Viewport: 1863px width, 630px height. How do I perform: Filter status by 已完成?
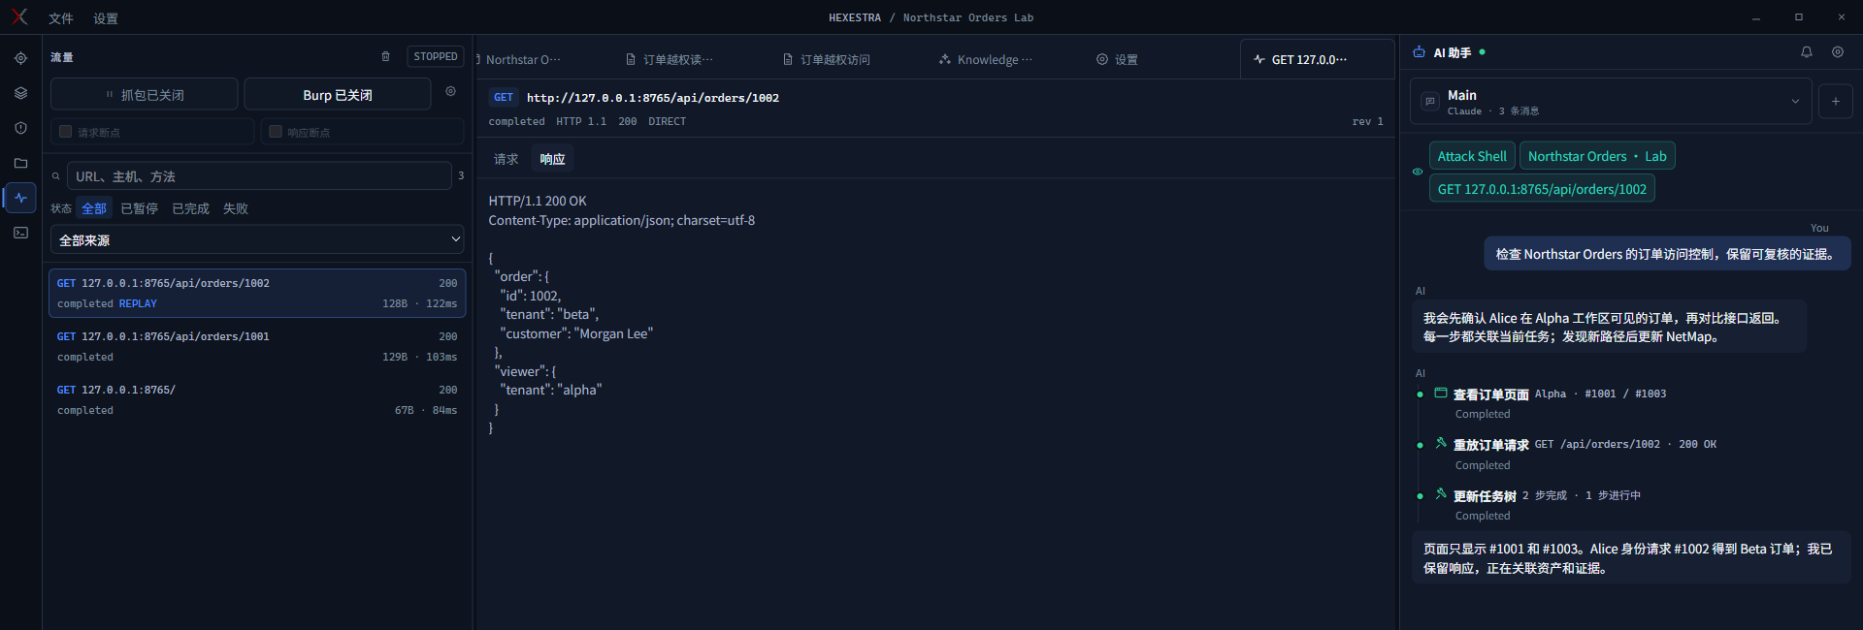pos(191,208)
